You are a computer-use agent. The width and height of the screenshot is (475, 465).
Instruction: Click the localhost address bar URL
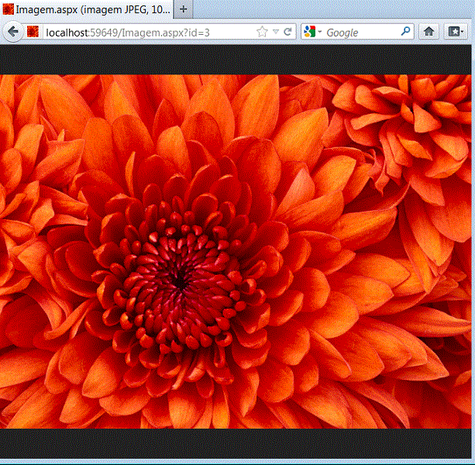click(x=127, y=33)
